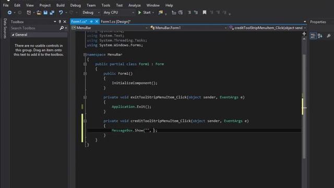
Task: Open the File menu
Action: pos(6,5)
